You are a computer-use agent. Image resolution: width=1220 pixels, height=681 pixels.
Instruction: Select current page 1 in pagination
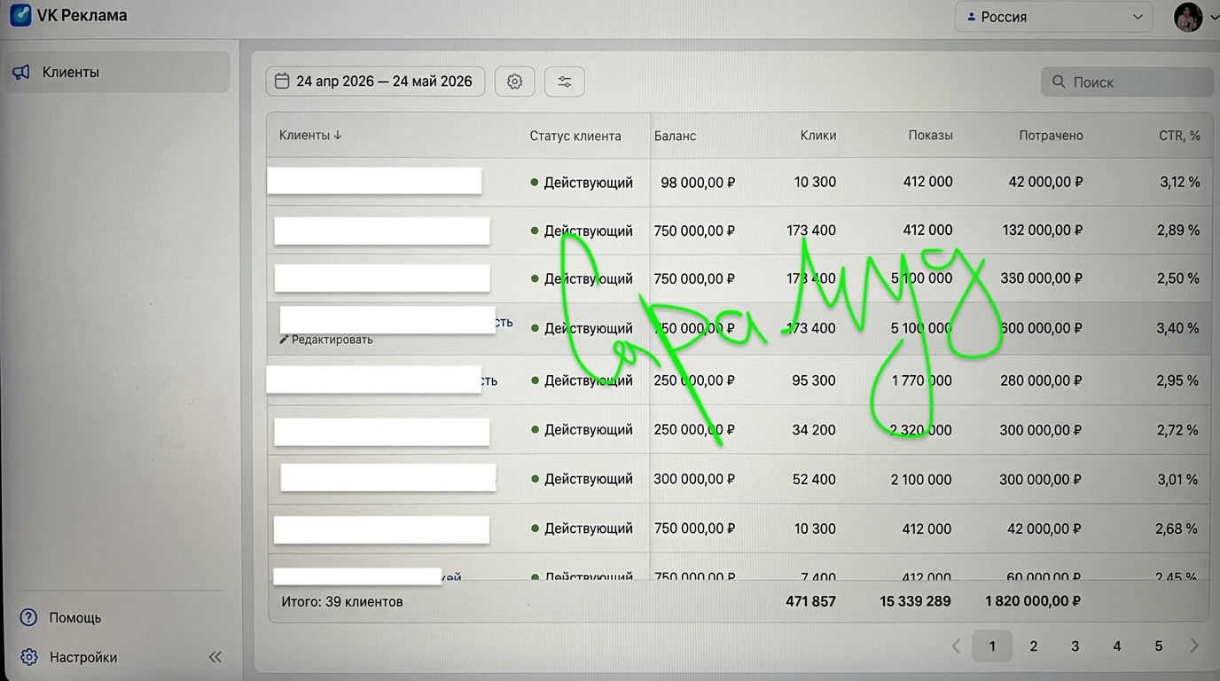click(x=992, y=646)
